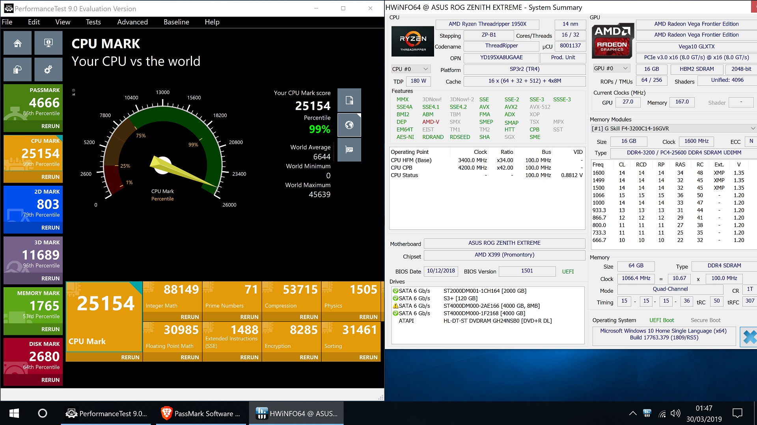757x425 pixels.
Task: Click the Ryzen Threadripper logo in HWiNFO
Action: point(413,41)
